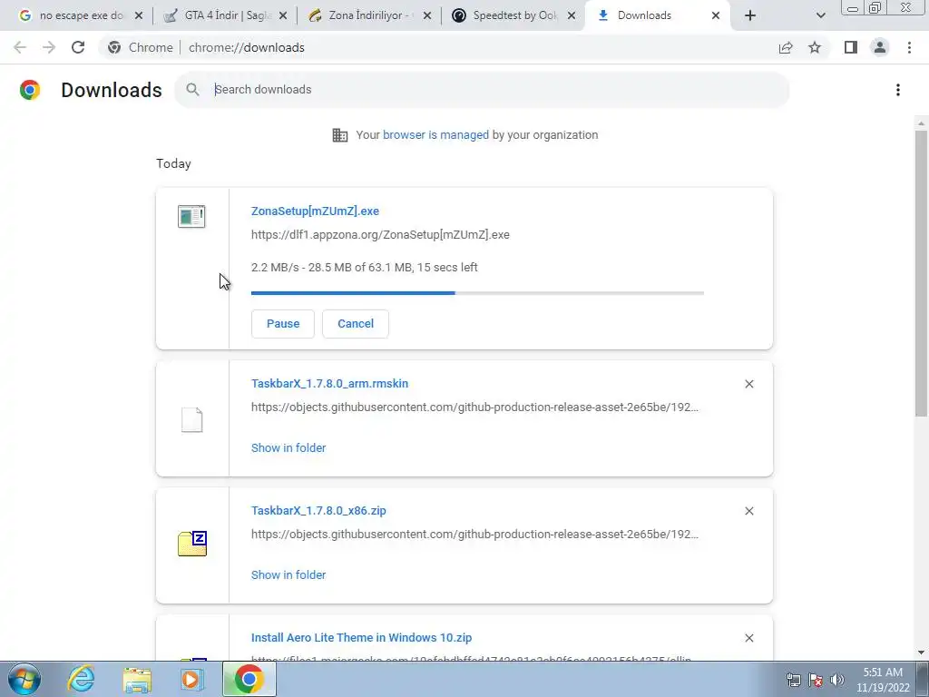Viewport: 929px width, 697px height.
Task: Click the volume speaker tray icon
Action: click(x=836, y=680)
